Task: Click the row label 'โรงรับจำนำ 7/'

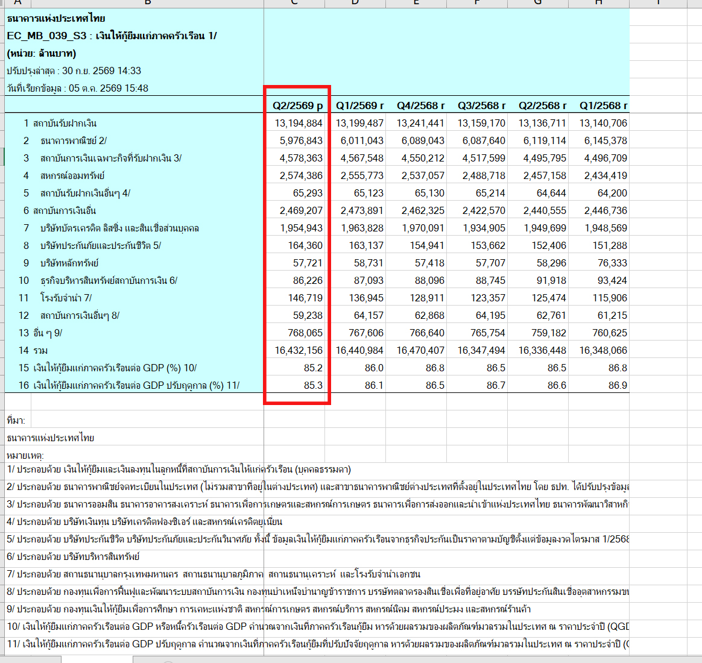Action: 66,298
